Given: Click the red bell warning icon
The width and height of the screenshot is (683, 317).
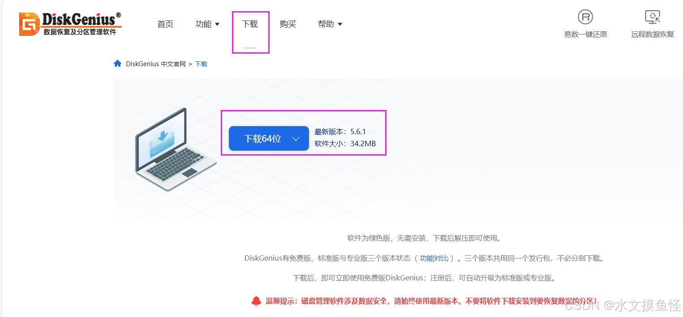Looking at the screenshot, I should click(256, 301).
